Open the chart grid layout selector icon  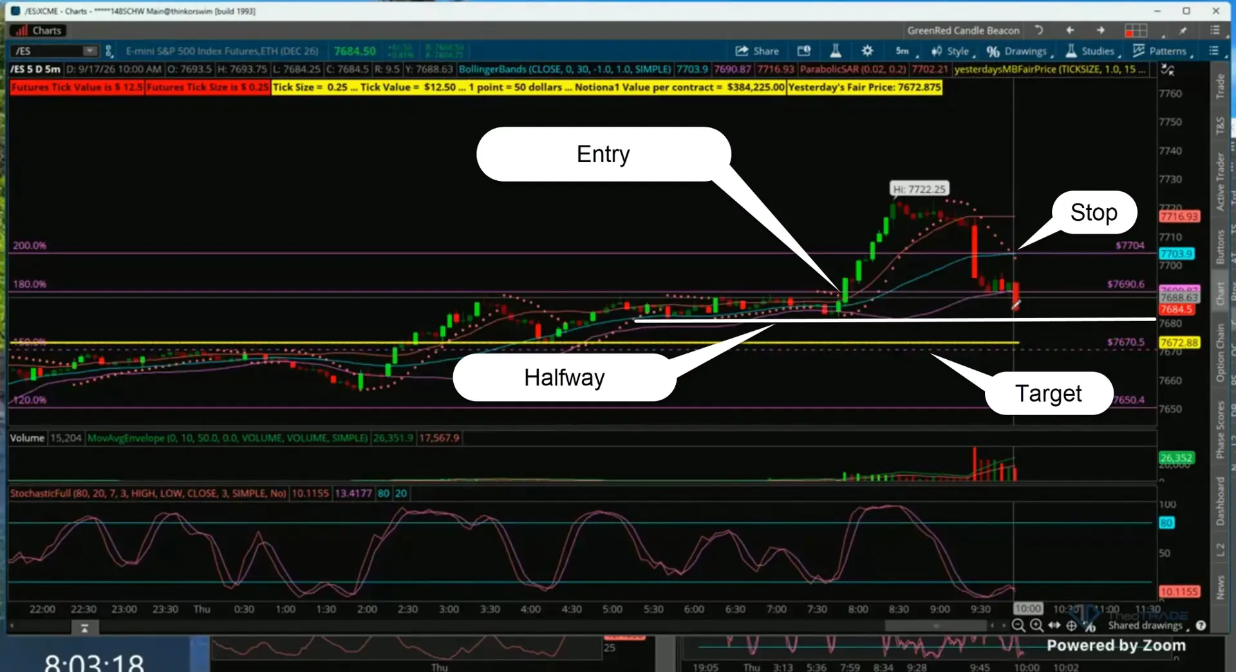tap(1136, 30)
